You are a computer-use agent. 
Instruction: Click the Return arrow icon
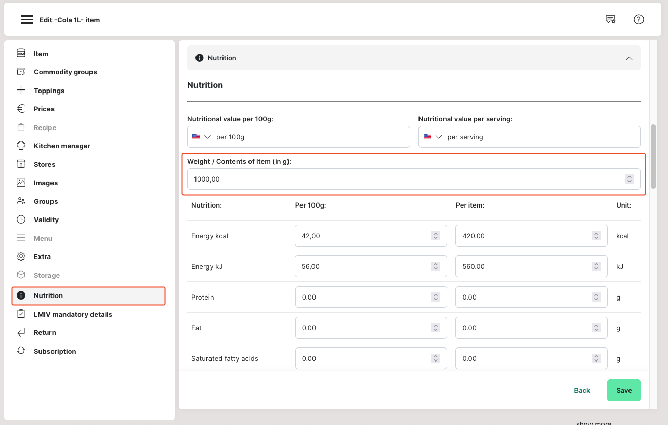(x=21, y=332)
